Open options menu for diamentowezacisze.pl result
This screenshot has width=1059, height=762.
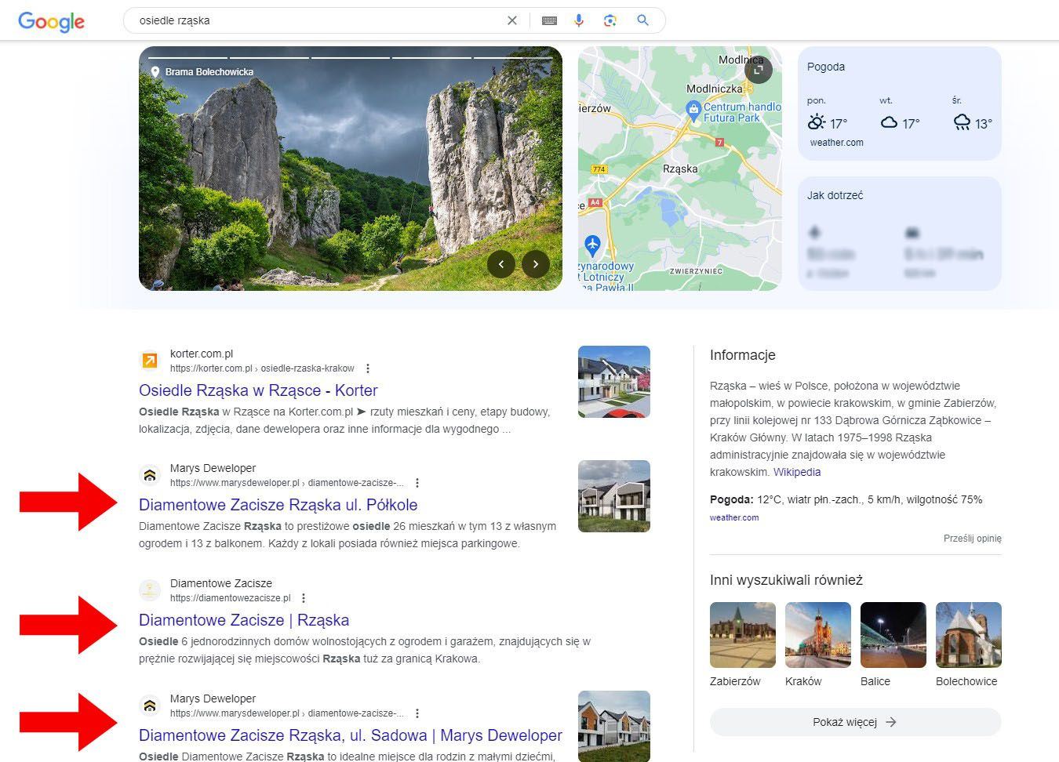(304, 598)
